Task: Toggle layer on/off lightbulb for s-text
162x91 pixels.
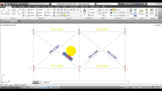Action: (58, 15)
